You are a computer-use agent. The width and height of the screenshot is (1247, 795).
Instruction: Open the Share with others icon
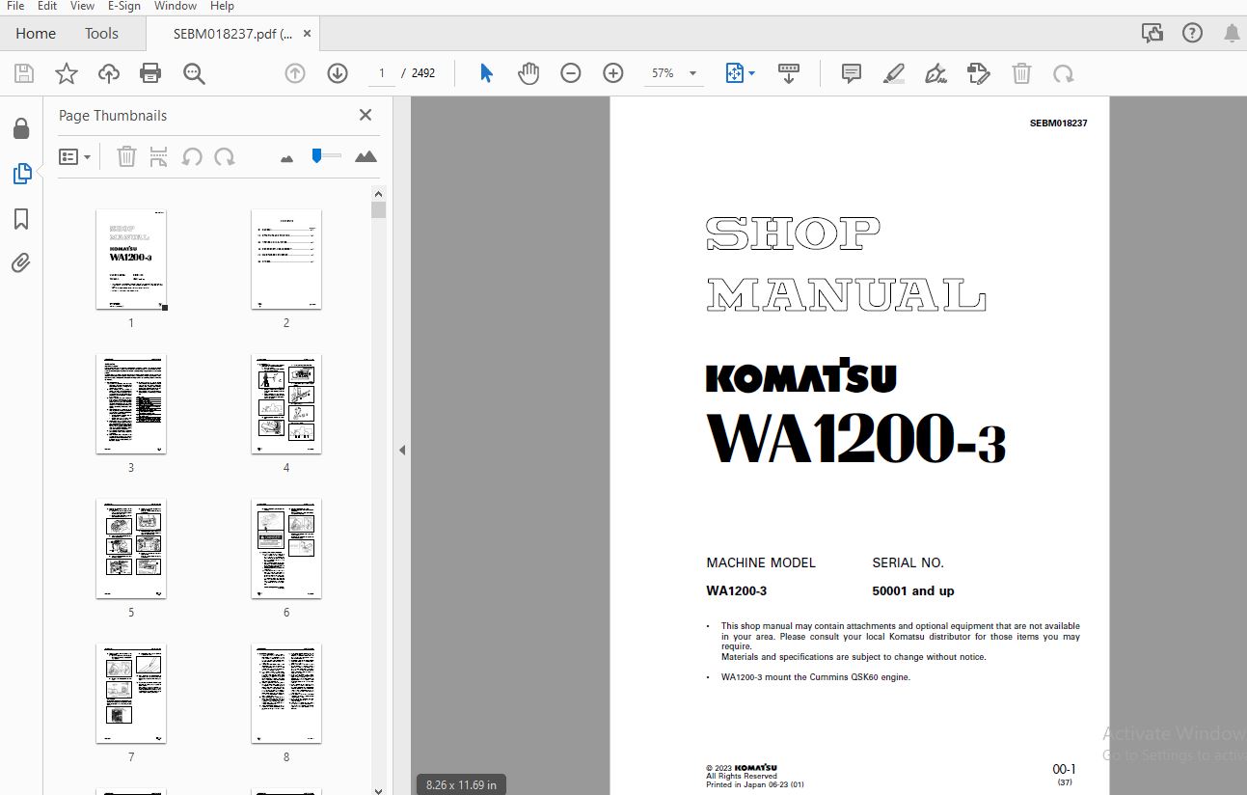pyautogui.click(x=1152, y=33)
